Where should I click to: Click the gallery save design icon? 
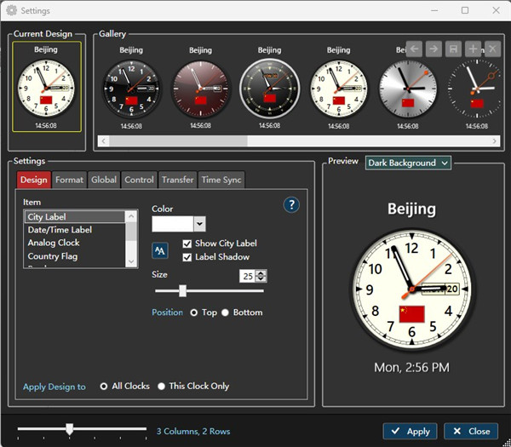[454, 49]
